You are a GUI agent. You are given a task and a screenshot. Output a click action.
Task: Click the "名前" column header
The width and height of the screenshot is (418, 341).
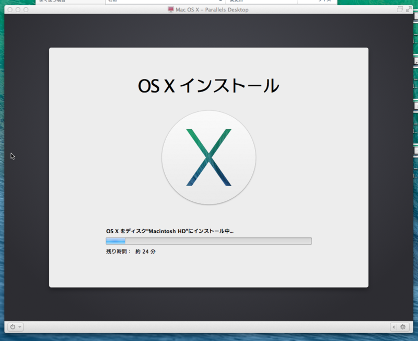point(110,2)
